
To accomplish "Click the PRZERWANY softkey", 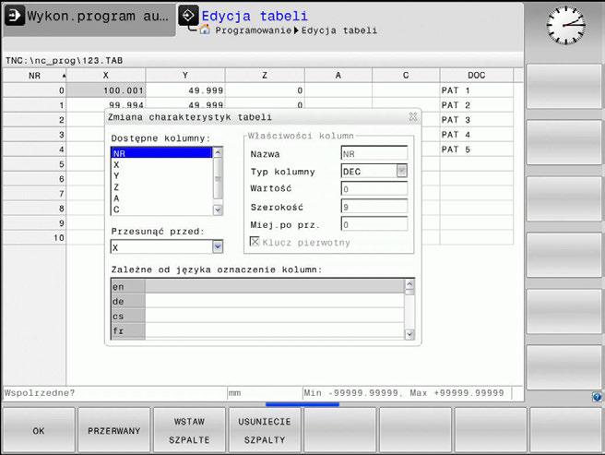I will coord(113,430).
